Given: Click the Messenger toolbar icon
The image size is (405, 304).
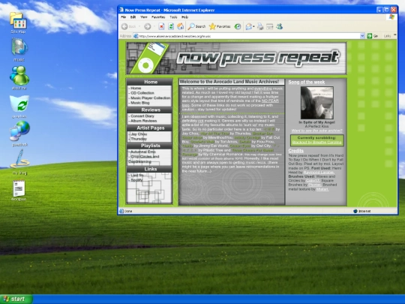Looking at the screenshot, I should [279, 26].
